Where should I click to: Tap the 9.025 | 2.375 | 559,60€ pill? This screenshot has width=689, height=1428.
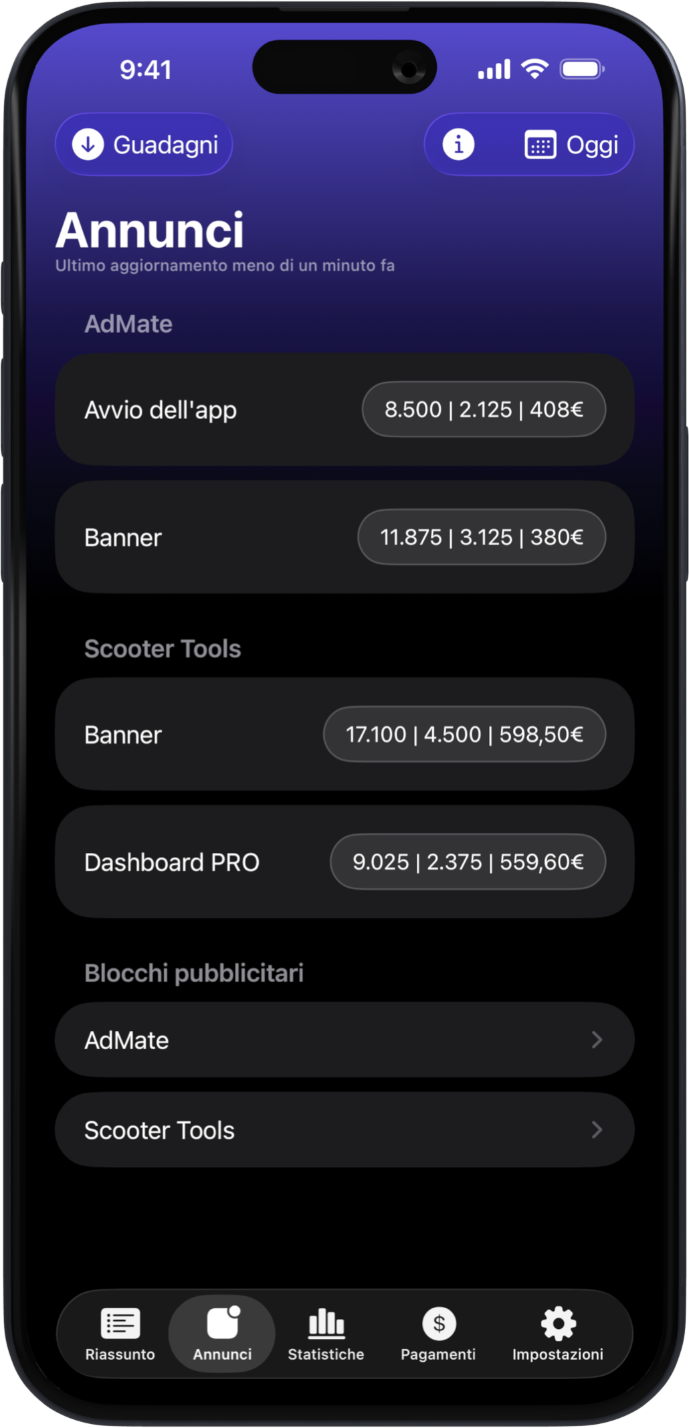point(468,862)
